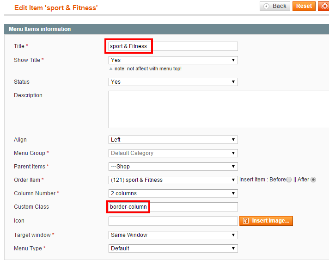Image resolution: width=329 pixels, height=267 pixels.
Task: Click the empty Icon path field
Action: [173, 221]
